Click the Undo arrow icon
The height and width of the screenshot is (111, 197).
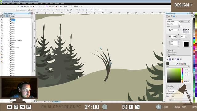click(x=37, y=6)
